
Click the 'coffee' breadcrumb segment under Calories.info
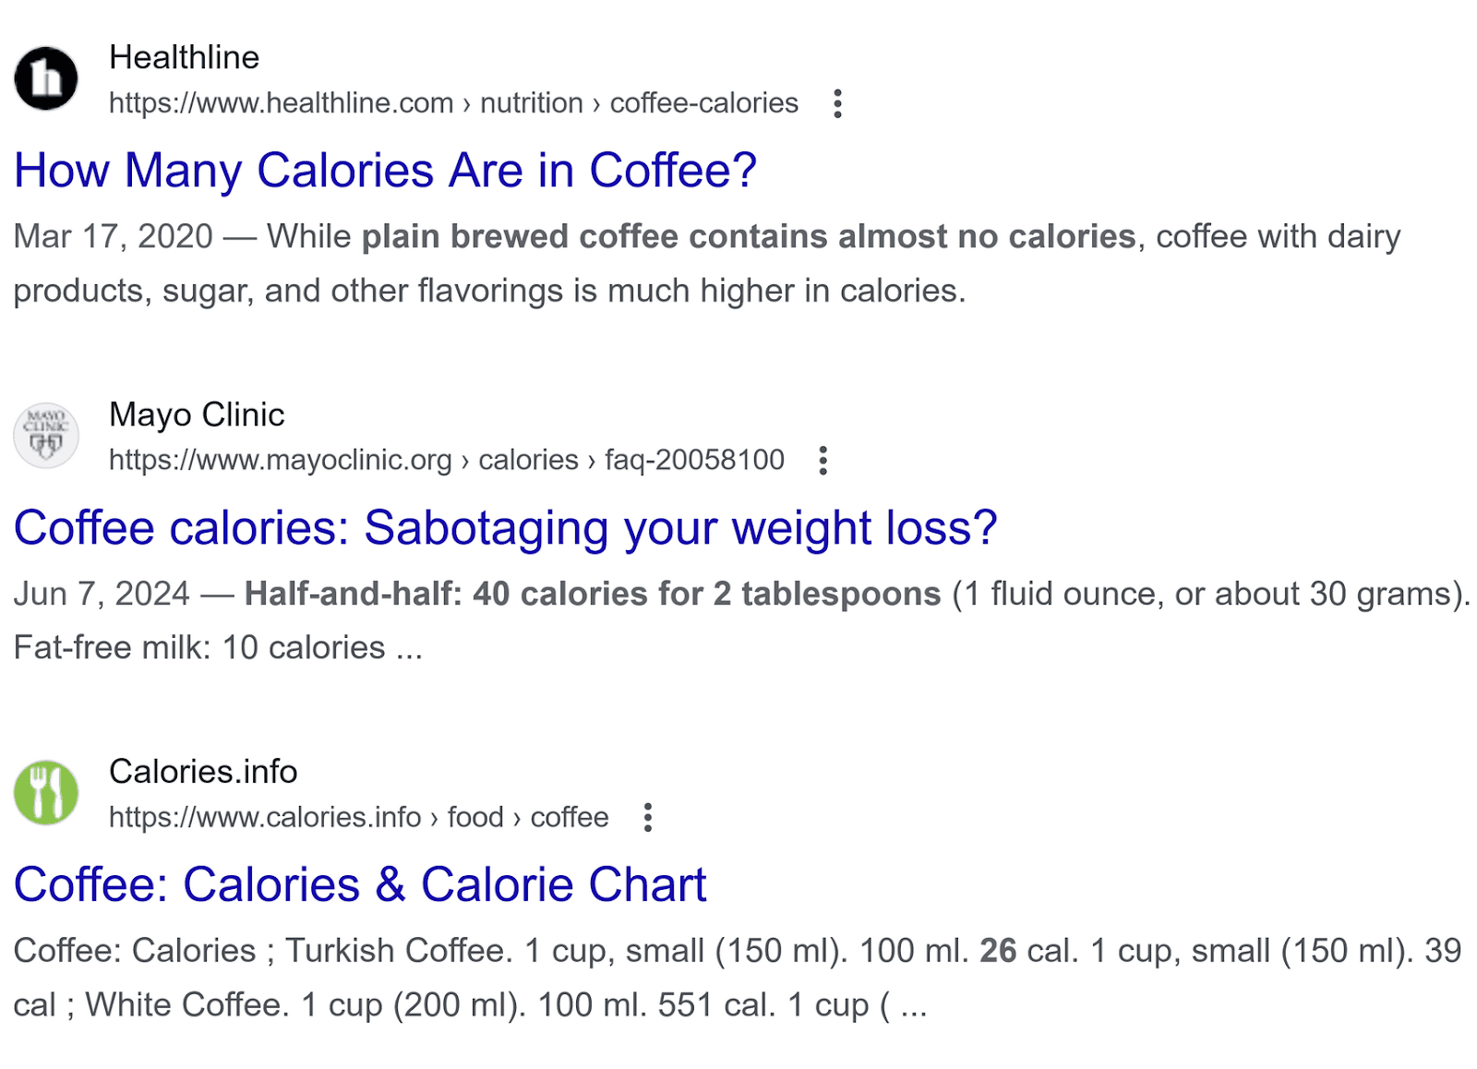click(x=569, y=817)
